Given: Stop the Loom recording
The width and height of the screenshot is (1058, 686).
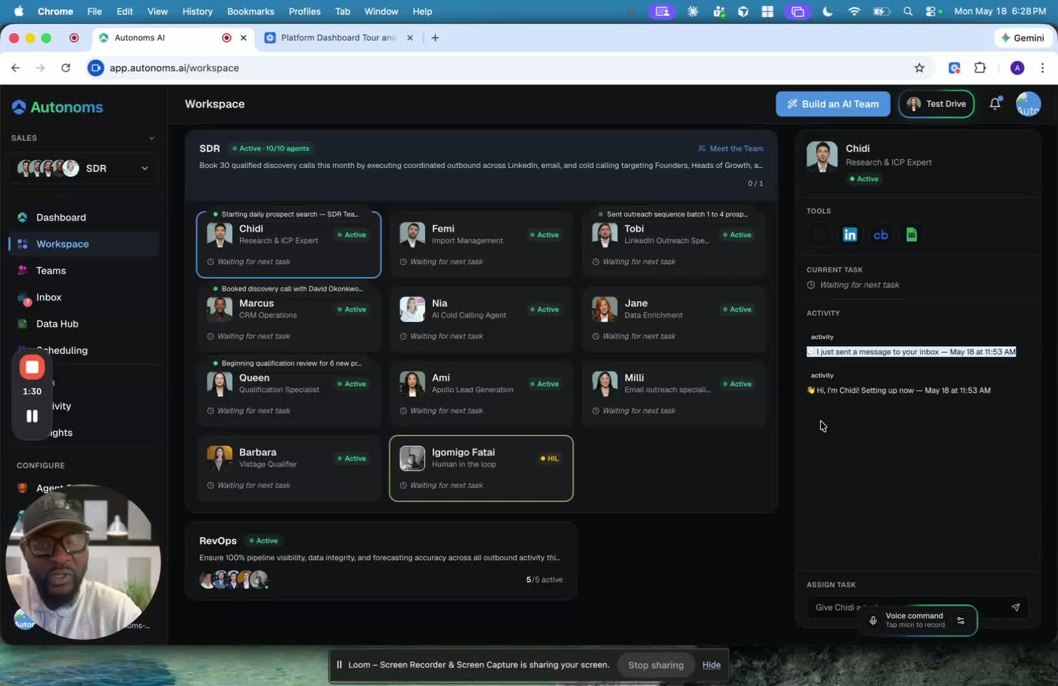Looking at the screenshot, I should coord(32,367).
